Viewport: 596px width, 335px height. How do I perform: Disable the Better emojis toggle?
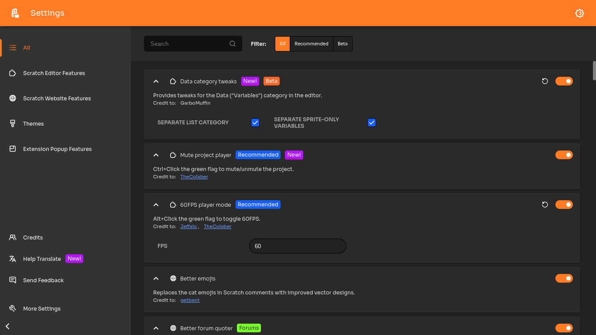click(x=564, y=278)
